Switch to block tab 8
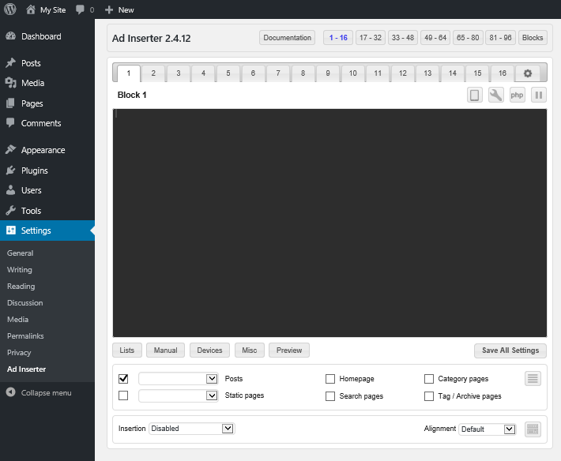 303,73
